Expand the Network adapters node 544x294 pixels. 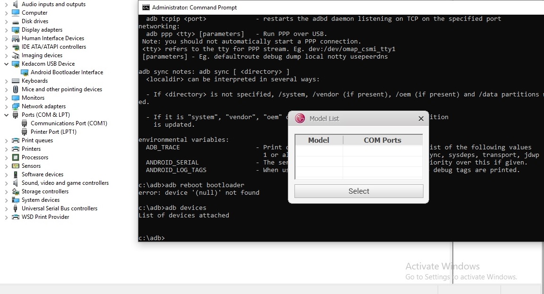pyautogui.click(x=6, y=106)
